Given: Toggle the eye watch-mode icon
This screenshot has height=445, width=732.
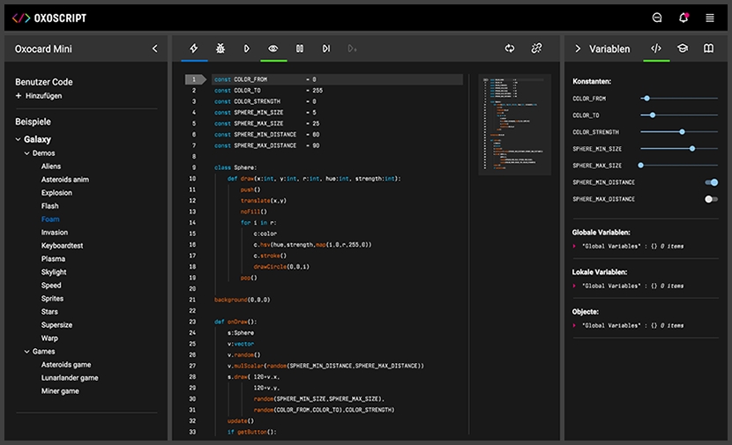Looking at the screenshot, I should click(273, 48).
